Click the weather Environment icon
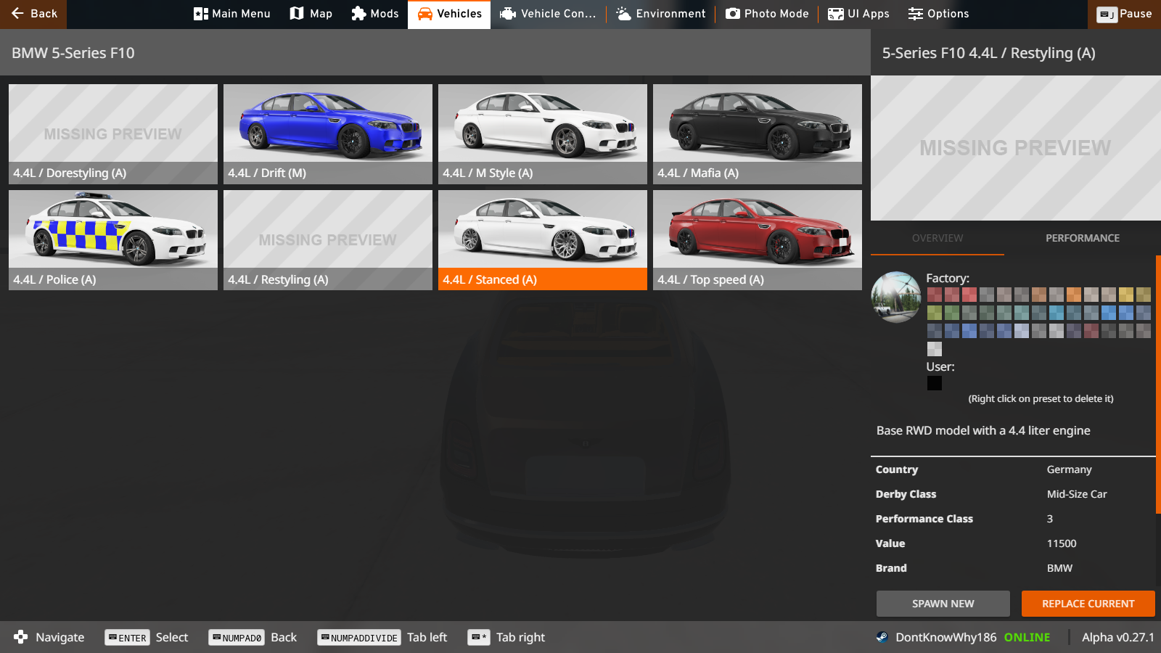The image size is (1161, 653). [x=623, y=14]
